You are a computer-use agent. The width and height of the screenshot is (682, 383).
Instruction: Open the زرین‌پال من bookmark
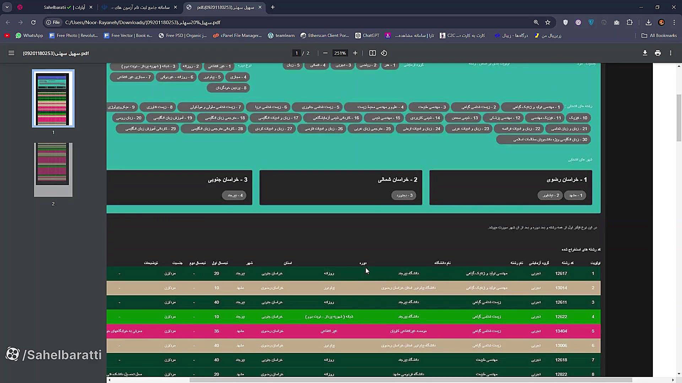pyautogui.click(x=548, y=36)
